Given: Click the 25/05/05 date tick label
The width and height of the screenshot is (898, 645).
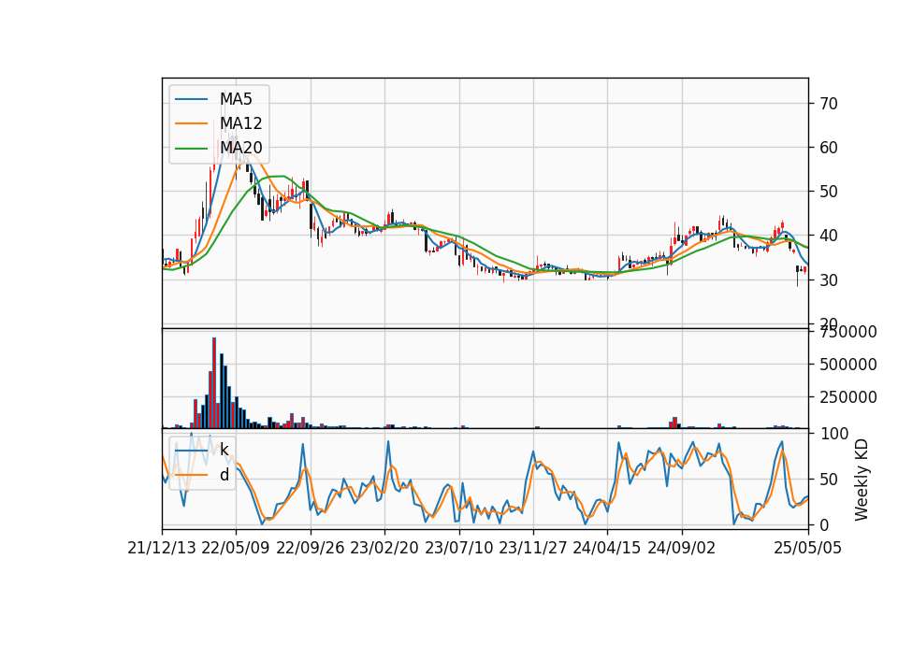Looking at the screenshot, I should pos(808,549).
